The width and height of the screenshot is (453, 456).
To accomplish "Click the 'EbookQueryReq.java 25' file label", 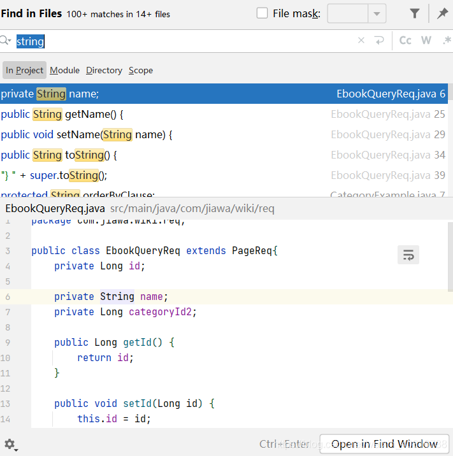I will tap(388, 114).
